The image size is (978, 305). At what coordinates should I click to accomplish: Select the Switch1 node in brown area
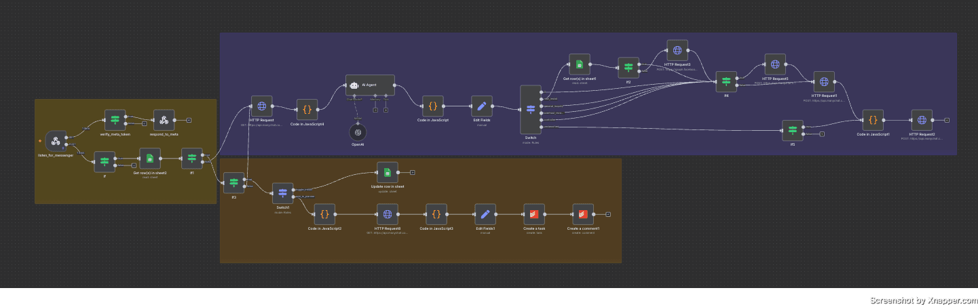tap(282, 193)
